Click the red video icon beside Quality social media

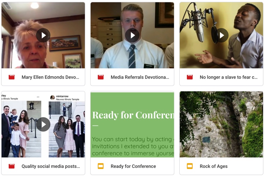[x=12, y=166]
